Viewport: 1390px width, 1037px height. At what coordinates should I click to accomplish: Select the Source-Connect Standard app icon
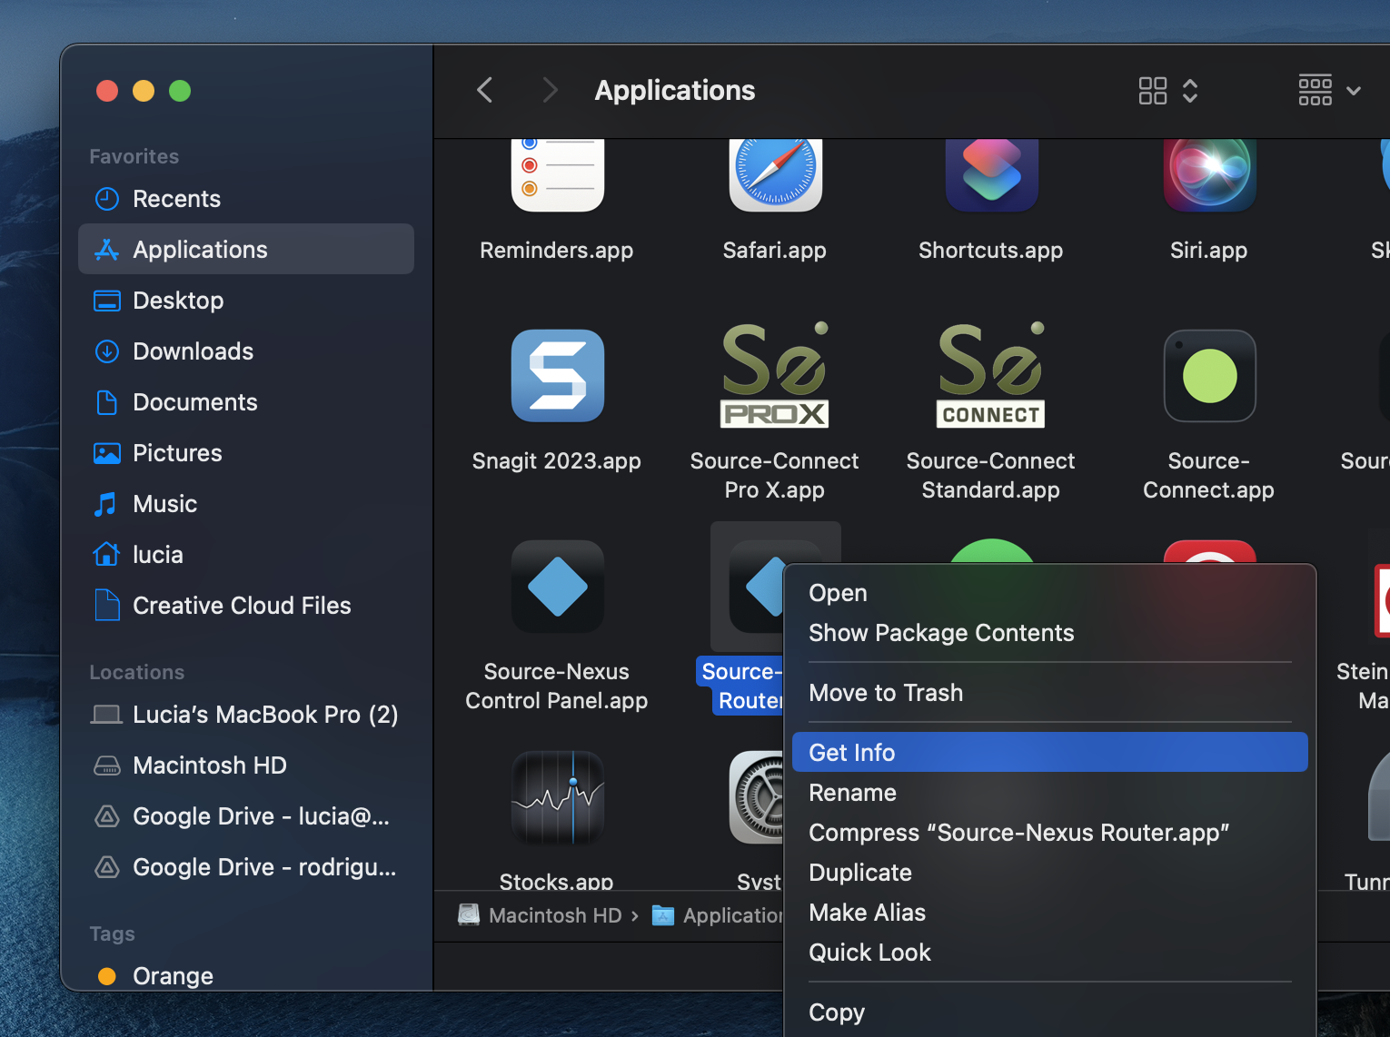(x=990, y=376)
